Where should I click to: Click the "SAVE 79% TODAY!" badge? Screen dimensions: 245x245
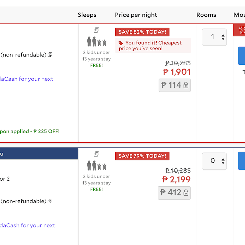(x=142, y=156)
